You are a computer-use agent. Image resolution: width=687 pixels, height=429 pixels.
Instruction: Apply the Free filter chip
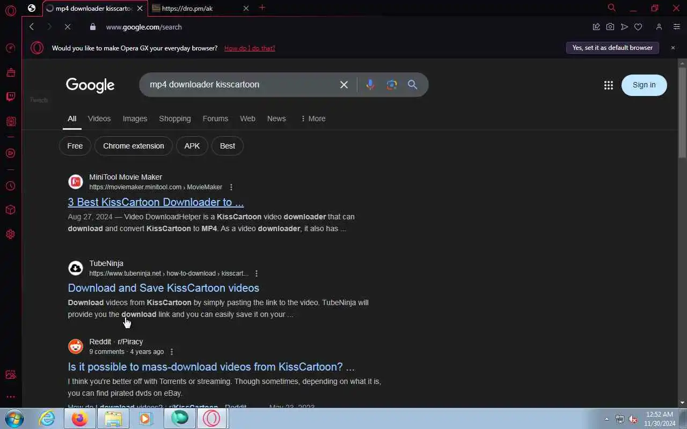pyautogui.click(x=75, y=146)
